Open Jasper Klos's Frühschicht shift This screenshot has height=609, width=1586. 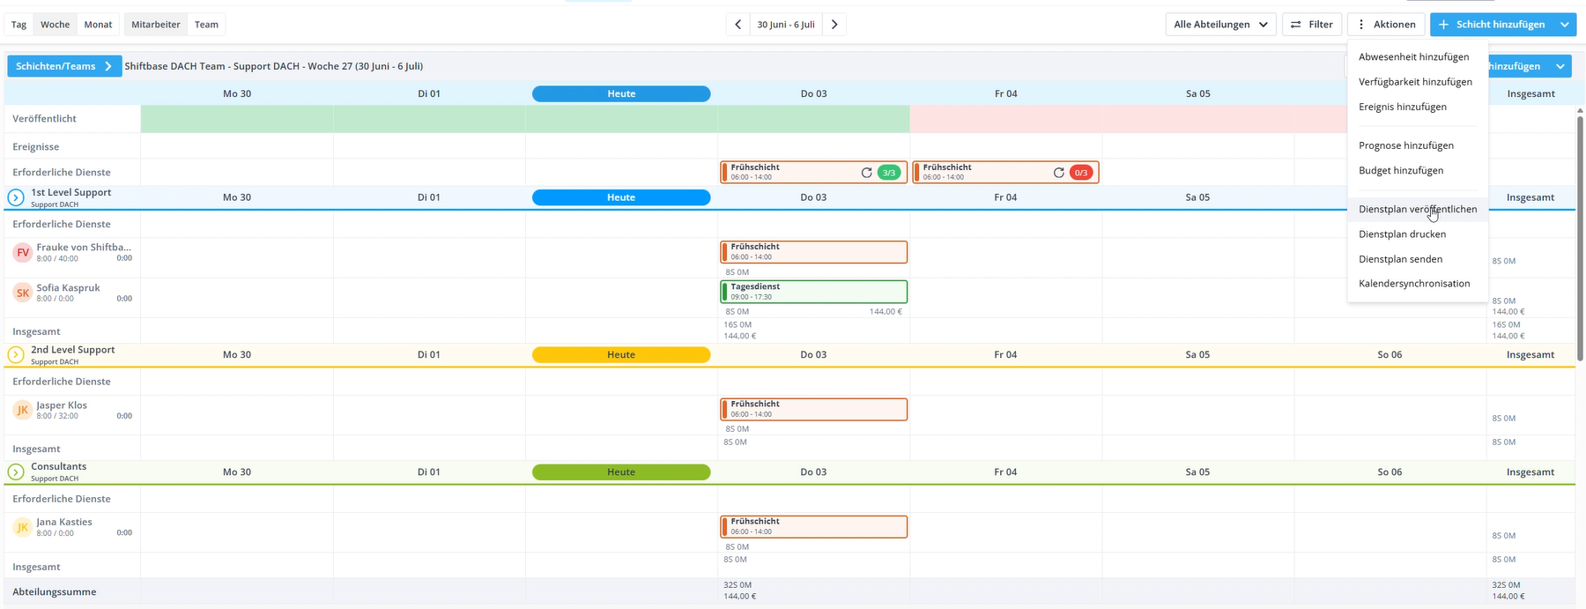pos(813,409)
